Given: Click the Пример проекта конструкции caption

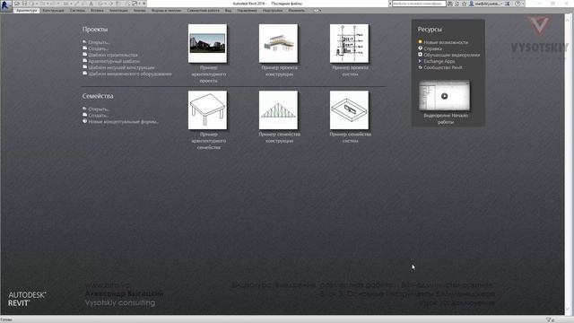Looking at the screenshot, I should click(x=279, y=71).
